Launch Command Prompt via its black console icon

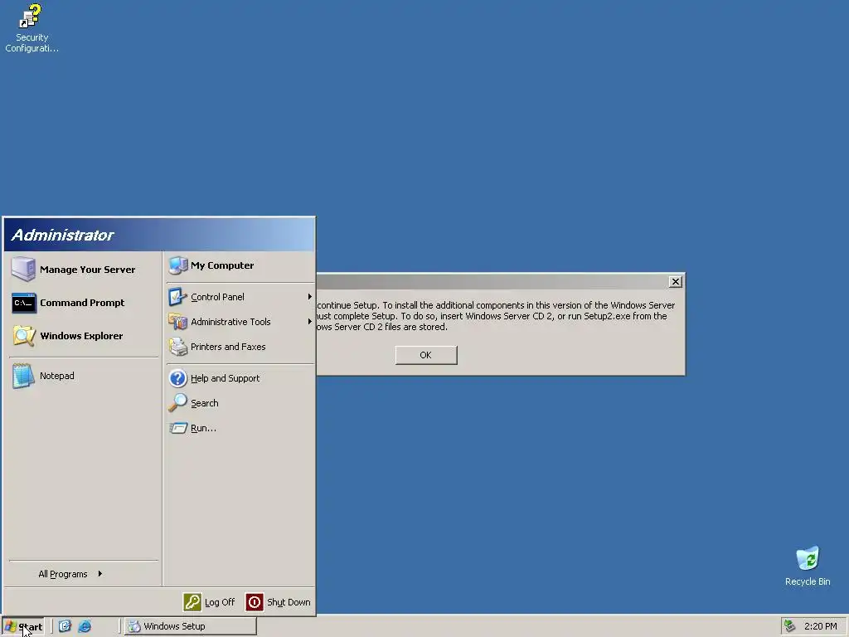coord(24,303)
